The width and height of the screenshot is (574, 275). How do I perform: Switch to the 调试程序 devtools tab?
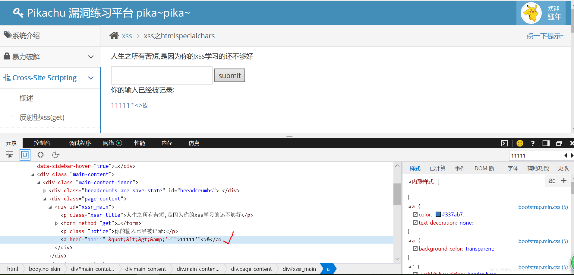coord(80,143)
